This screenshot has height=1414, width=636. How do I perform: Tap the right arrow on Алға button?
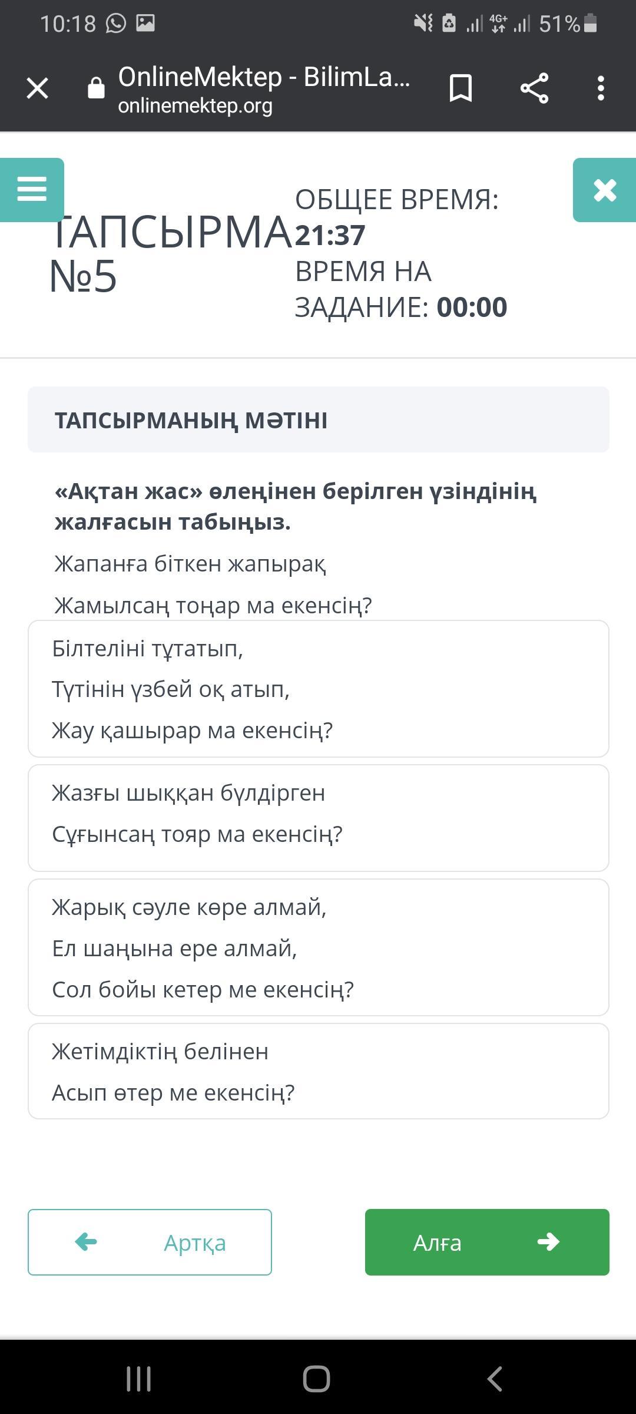(548, 1242)
